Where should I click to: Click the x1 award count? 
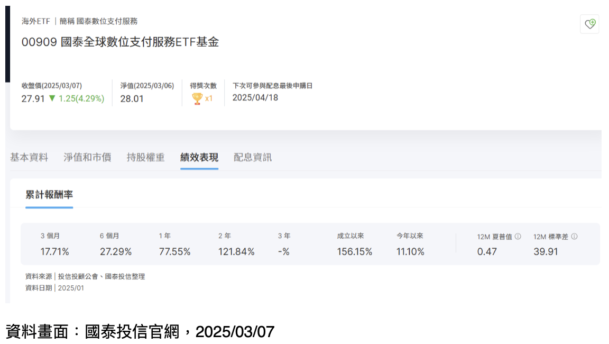point(209,99)
